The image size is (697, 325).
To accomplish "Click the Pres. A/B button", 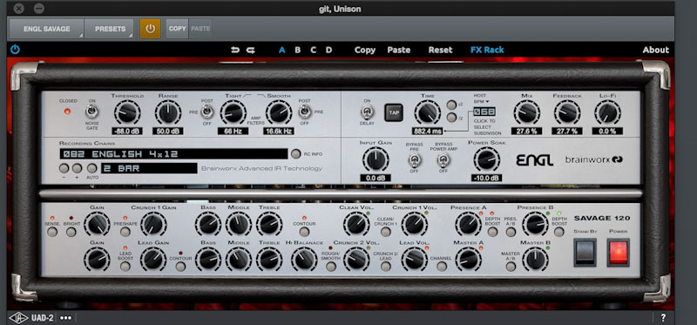I will pyautogui.click(x=511, y=232).
